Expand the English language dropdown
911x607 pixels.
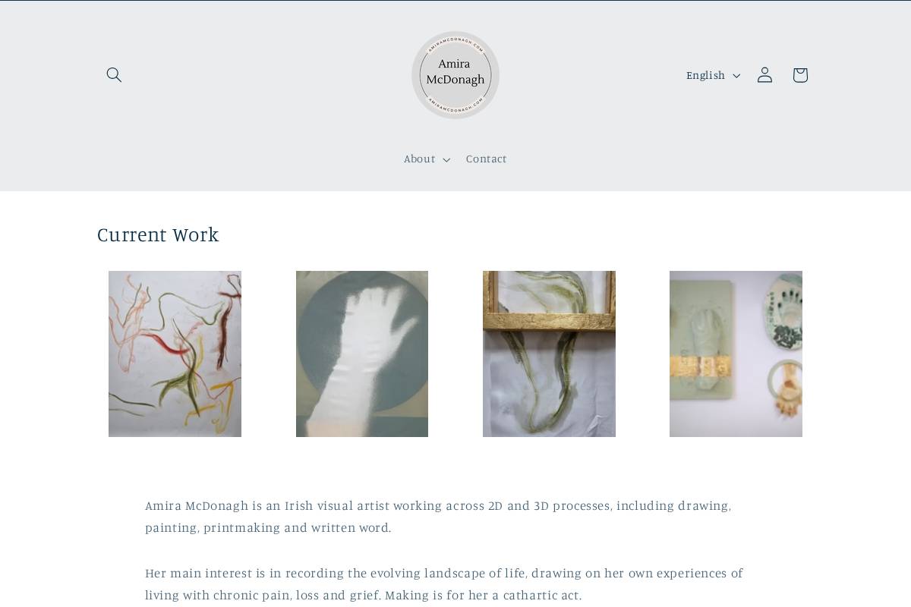click(713, 75)
